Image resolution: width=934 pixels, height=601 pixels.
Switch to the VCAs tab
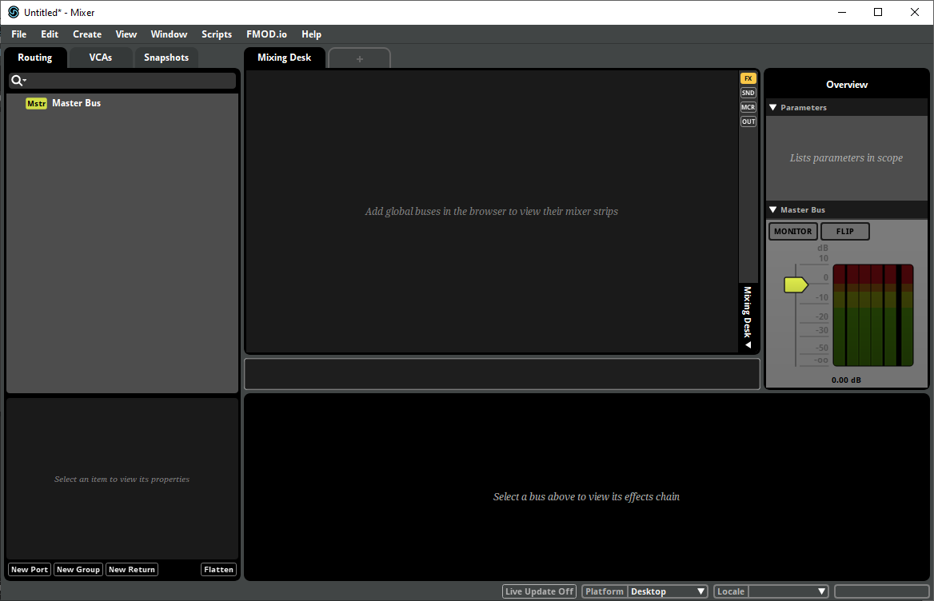point(100,58)
